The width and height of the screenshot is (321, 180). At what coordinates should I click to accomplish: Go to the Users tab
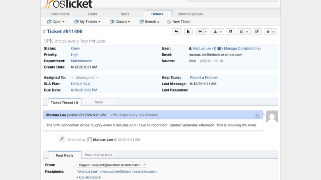(92, 14)
